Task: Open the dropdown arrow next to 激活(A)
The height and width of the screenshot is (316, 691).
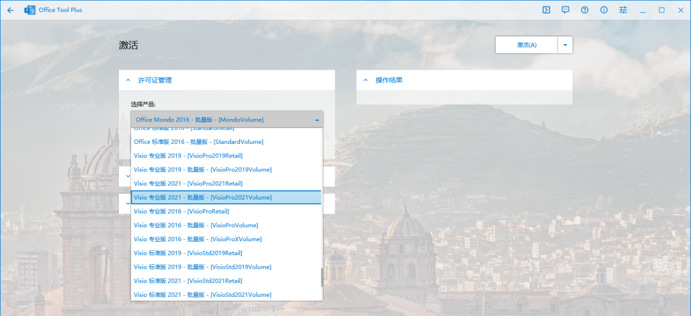Action: pyautogui.click(x=565, y=45)
